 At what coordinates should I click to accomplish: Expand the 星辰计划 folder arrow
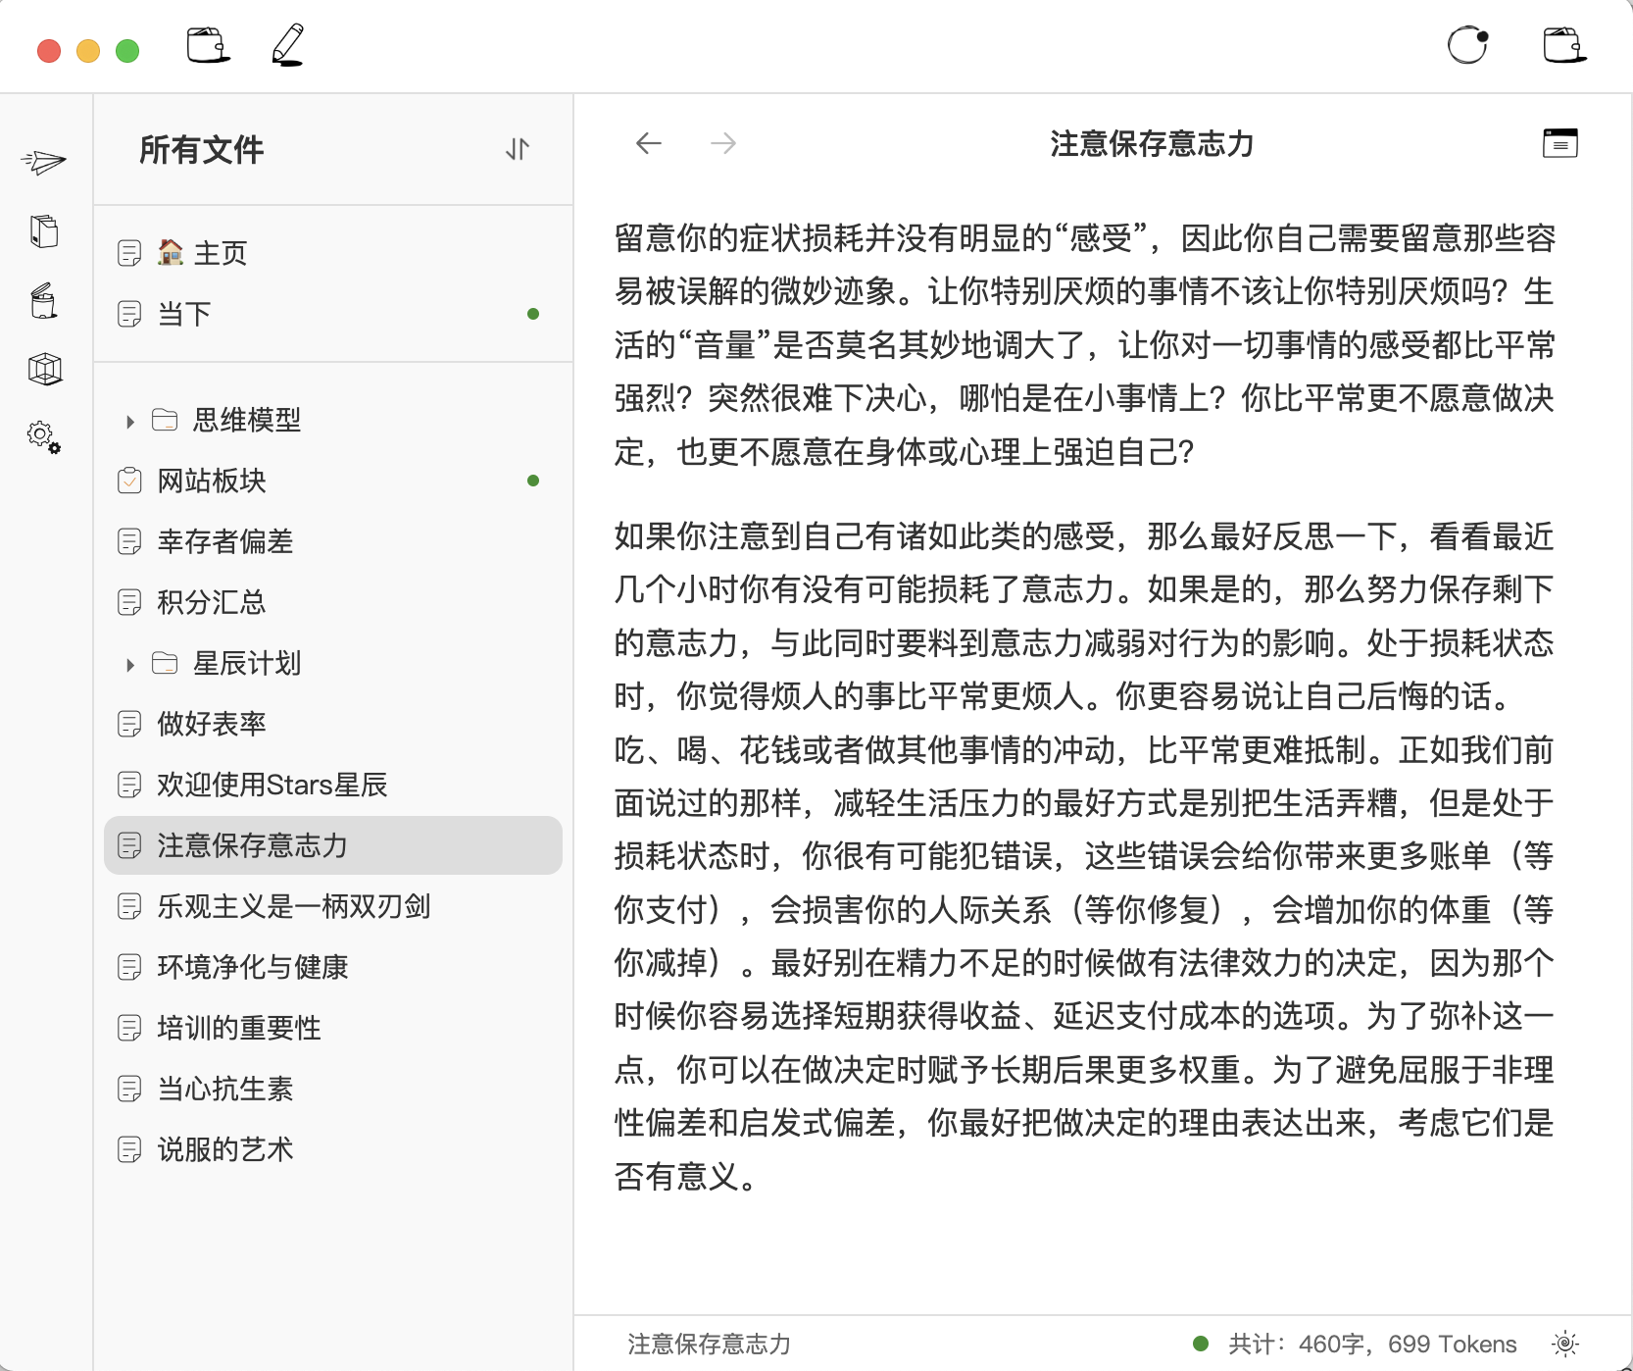point(130,665)
